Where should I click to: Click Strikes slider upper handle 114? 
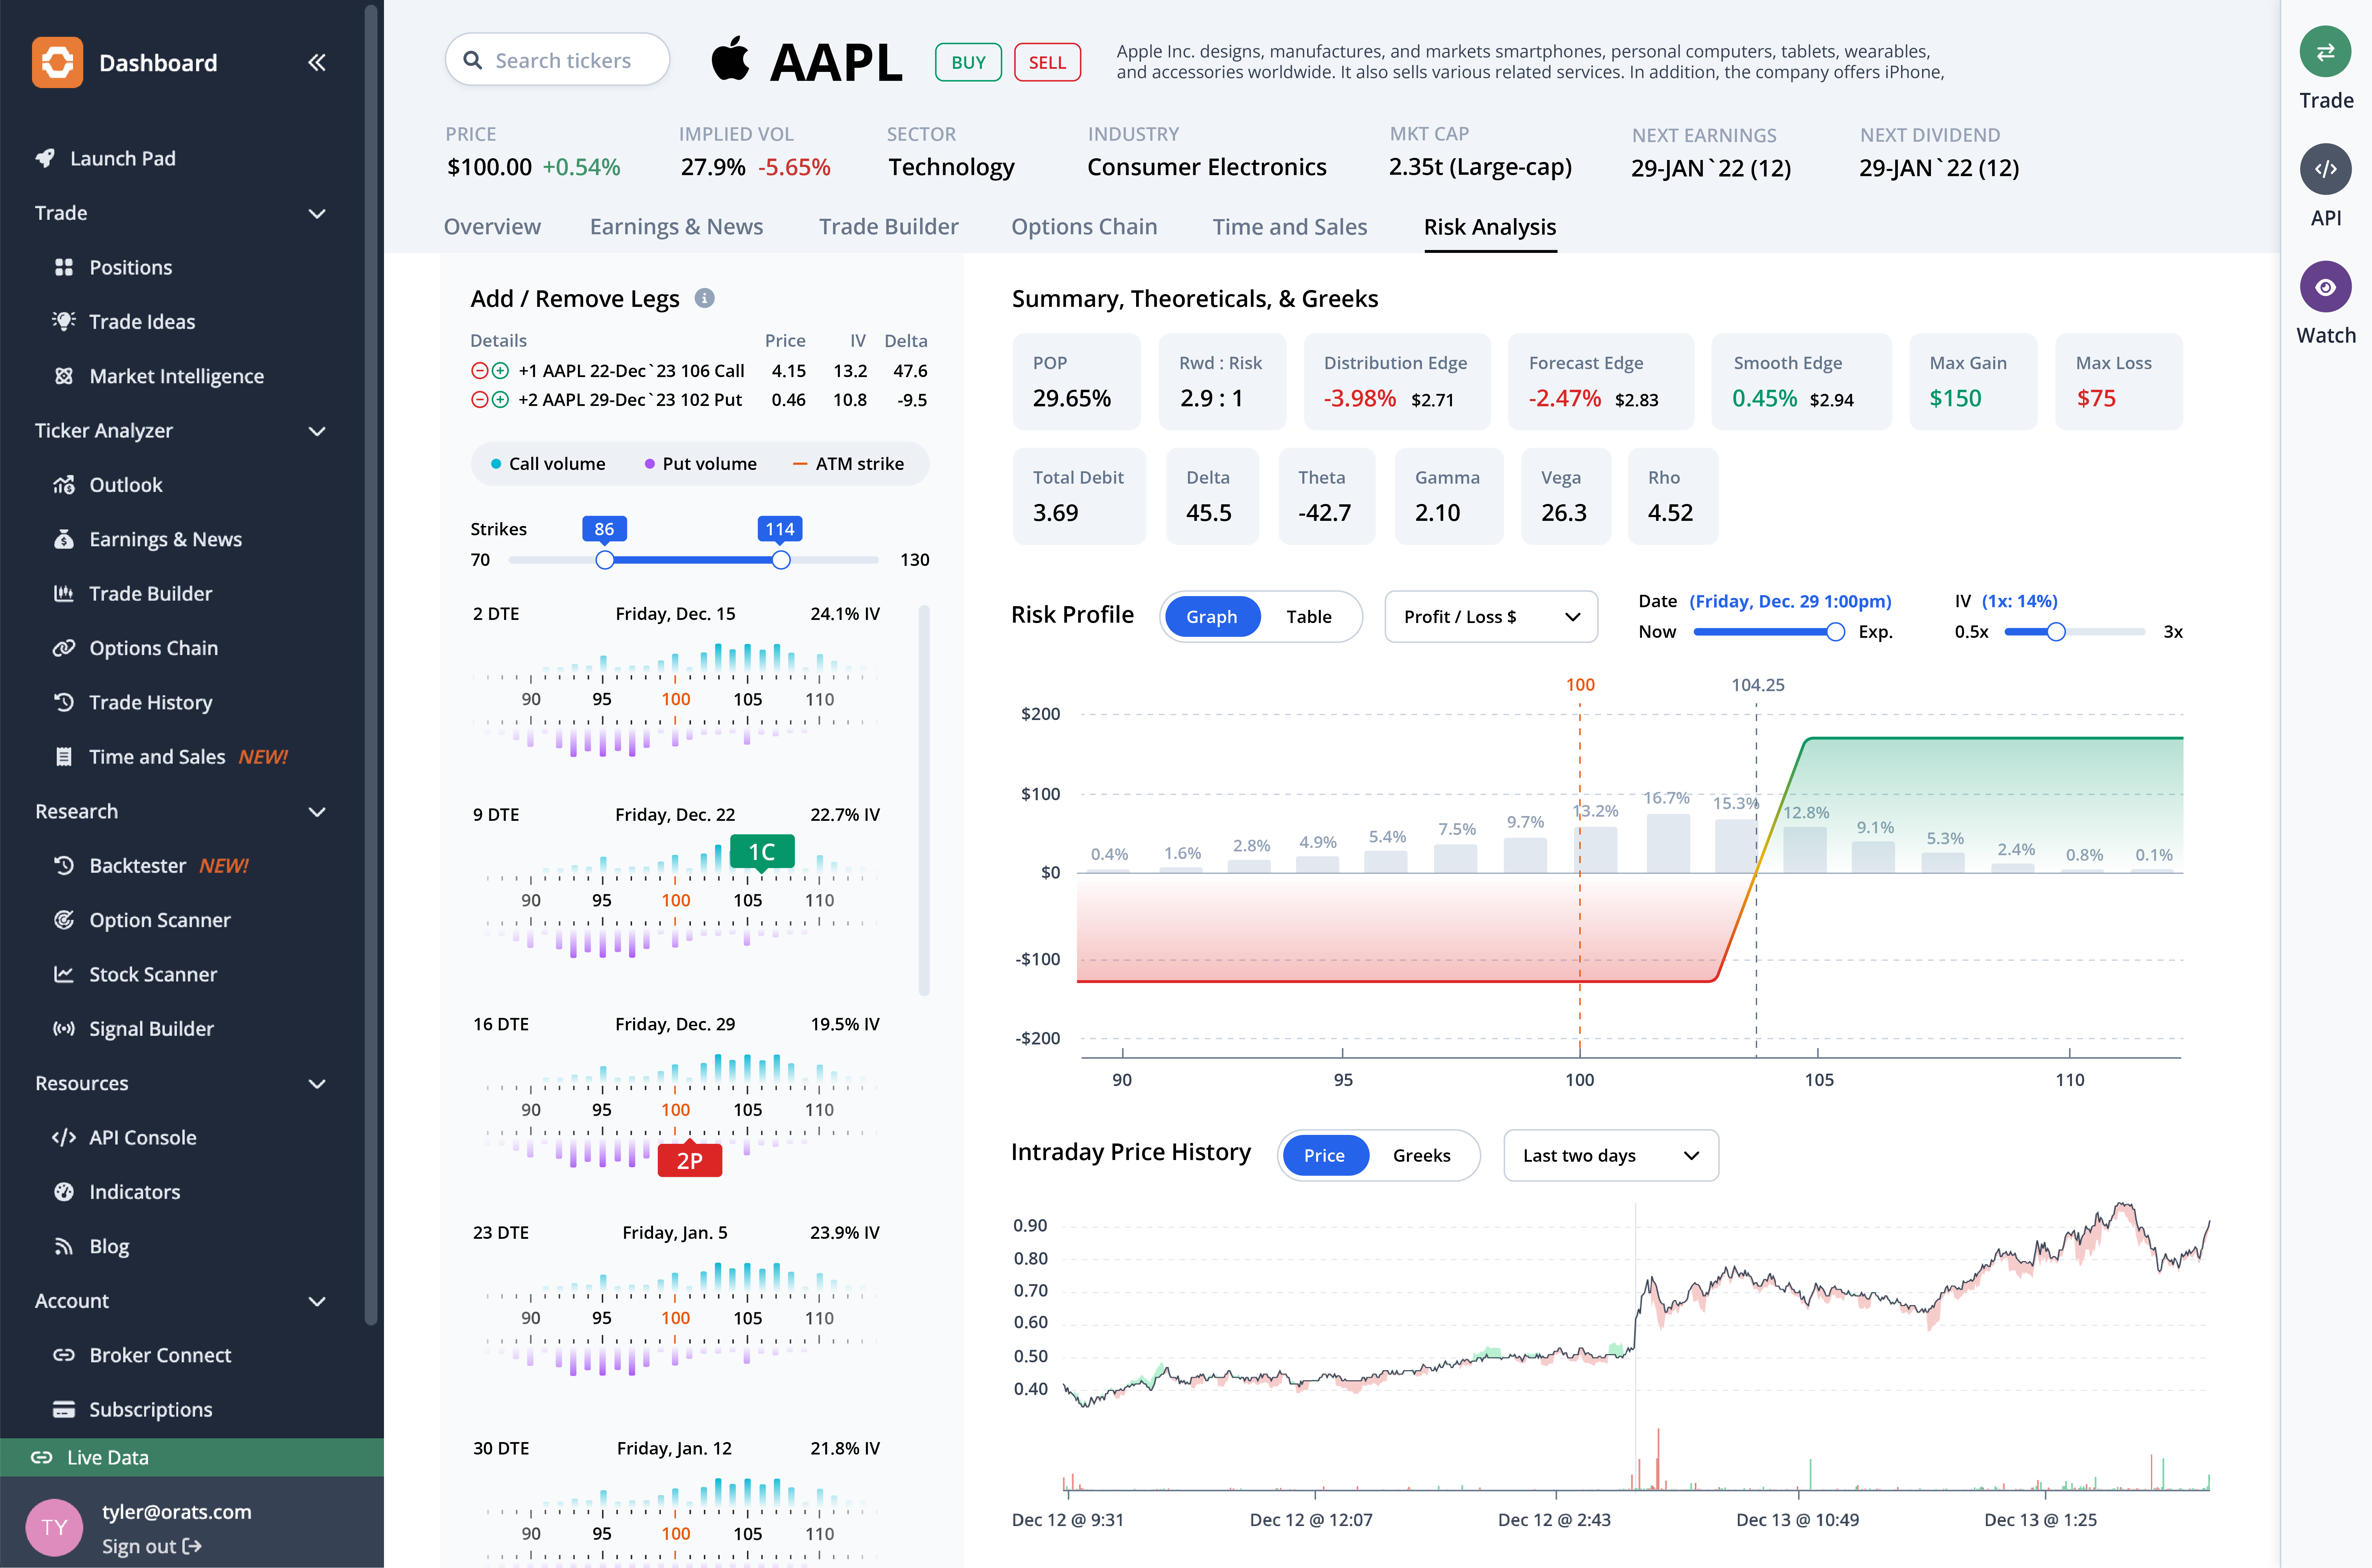click(781, 560)
